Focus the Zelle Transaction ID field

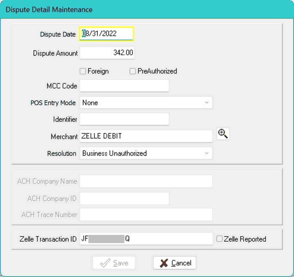point(146,239)
